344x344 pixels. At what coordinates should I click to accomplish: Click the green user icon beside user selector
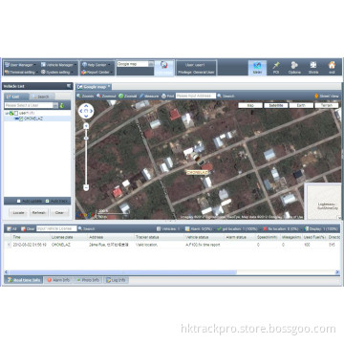62,105
